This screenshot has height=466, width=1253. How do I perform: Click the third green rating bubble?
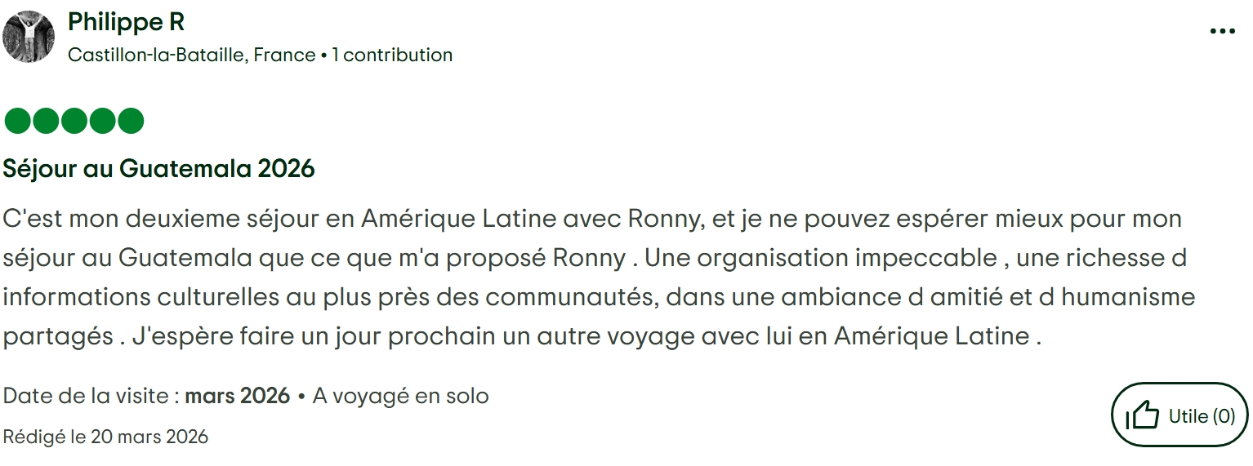(x=74, y=121)
